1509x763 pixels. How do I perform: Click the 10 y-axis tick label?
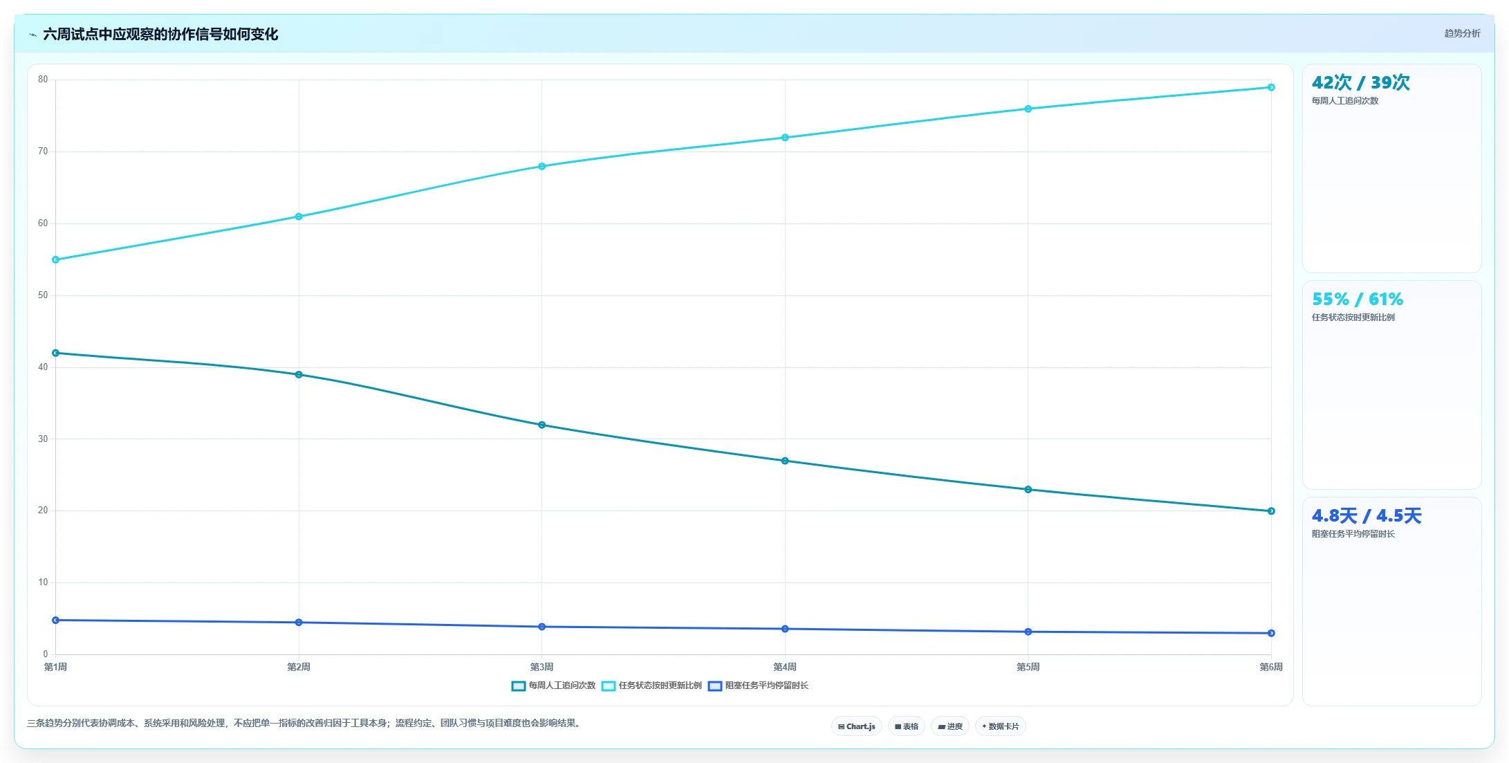click(43, 582)
